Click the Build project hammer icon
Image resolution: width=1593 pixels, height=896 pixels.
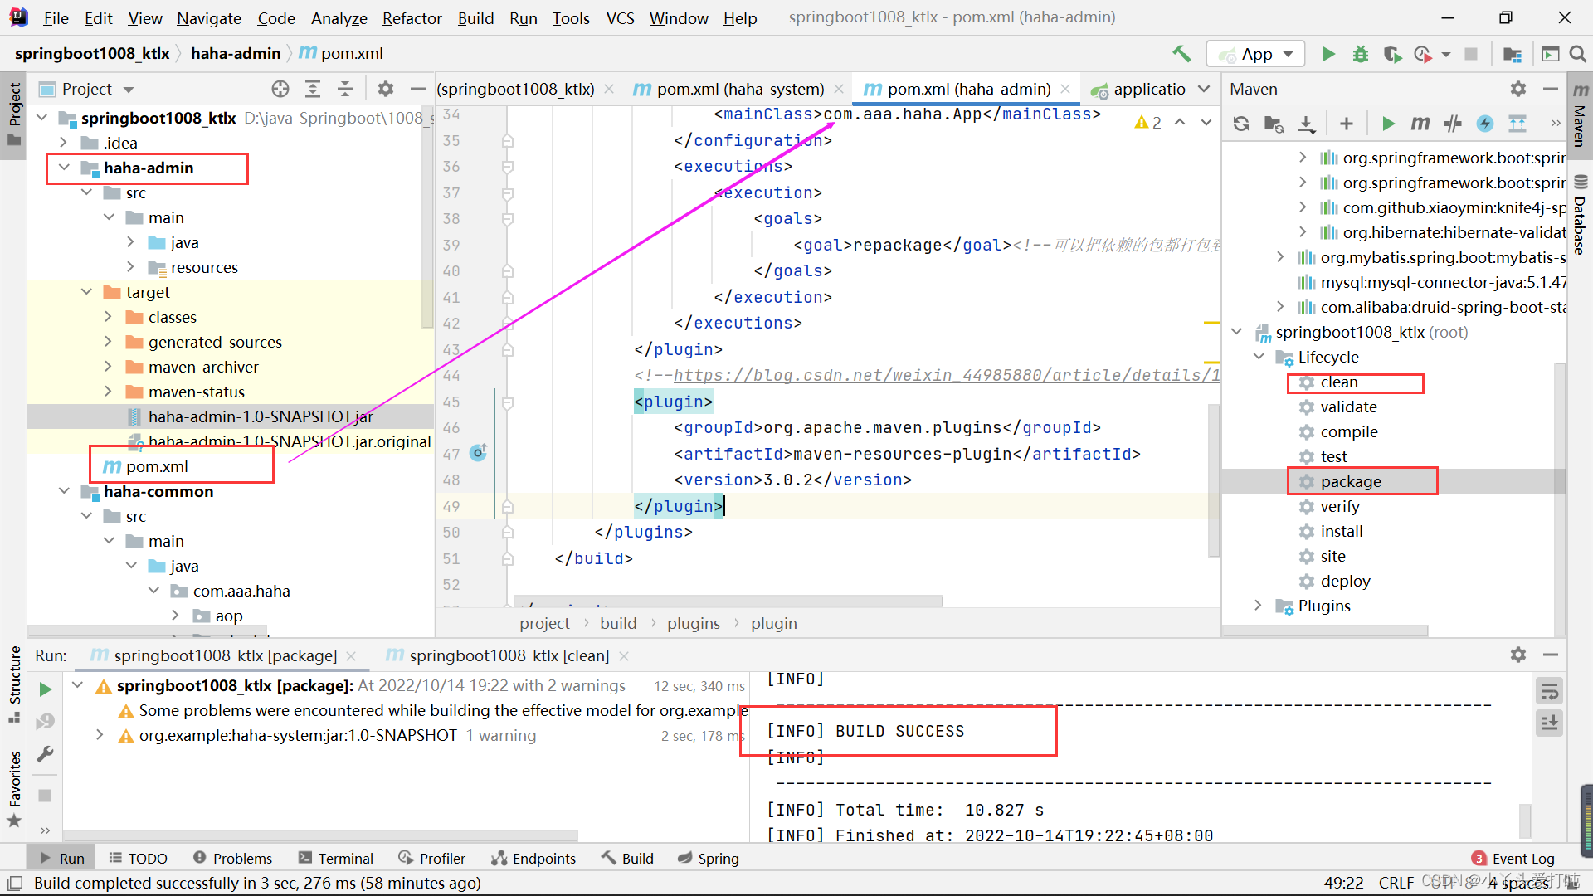pyautogui.click(x=1181, y=54)
